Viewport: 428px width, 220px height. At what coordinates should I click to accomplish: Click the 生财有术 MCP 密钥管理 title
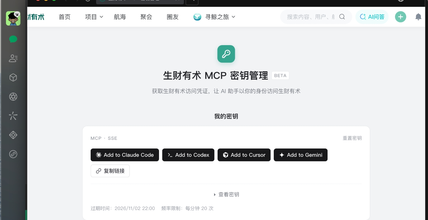click(x=216, y=76)
